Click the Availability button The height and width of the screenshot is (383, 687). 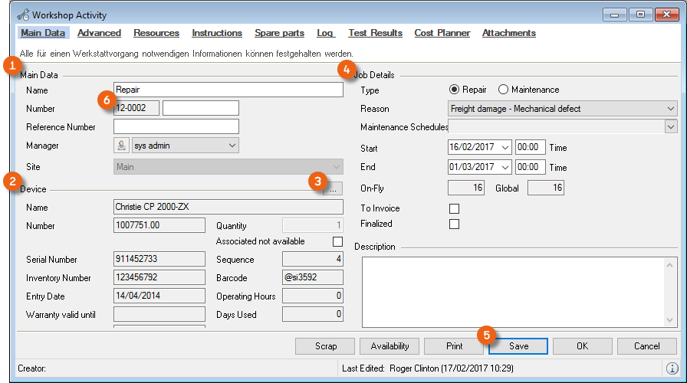click(x=390, y=346)
